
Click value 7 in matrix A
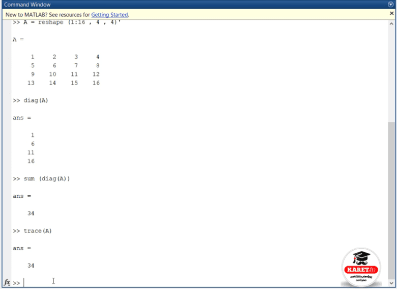[x=76, y=65]
